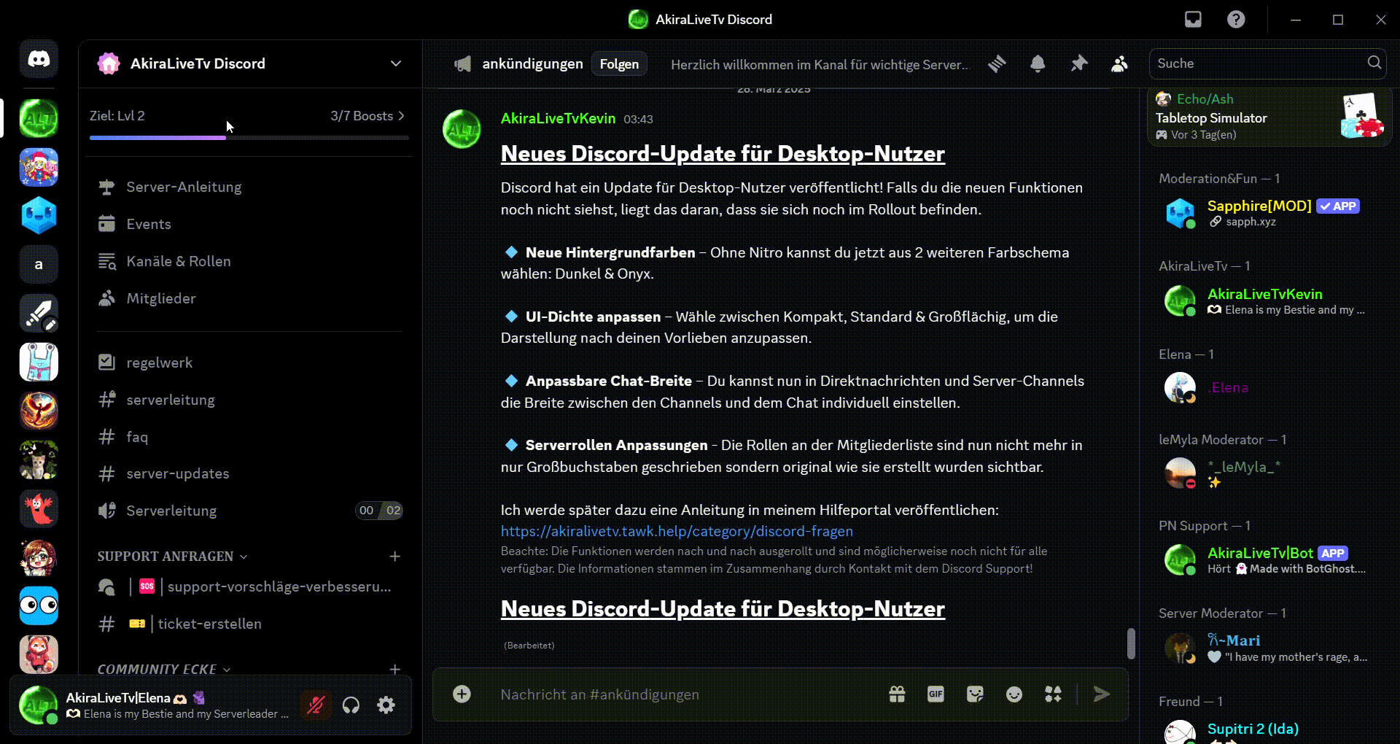Open user settings gear icon
The width and height of the screenshot is (1400, 744).
click(x=386, y=705)
